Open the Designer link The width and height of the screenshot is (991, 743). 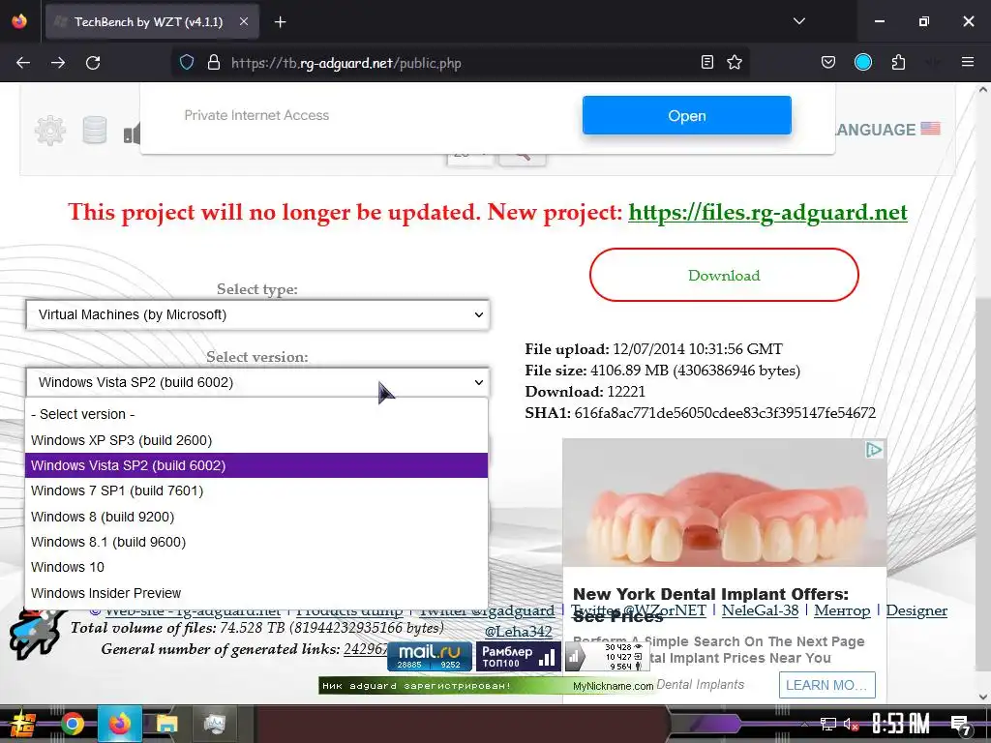tap(916, 610)
